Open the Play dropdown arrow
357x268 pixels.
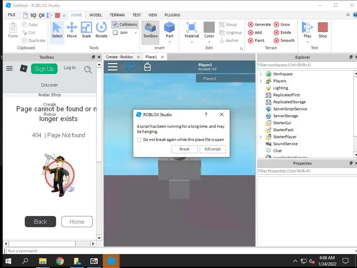307,42
